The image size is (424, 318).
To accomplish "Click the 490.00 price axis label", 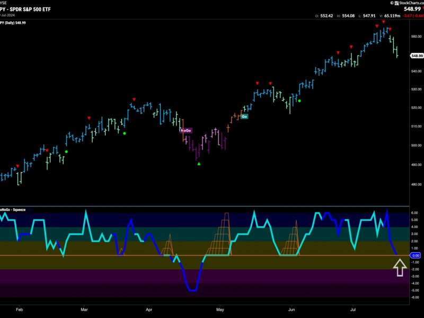I will (416, 165).
